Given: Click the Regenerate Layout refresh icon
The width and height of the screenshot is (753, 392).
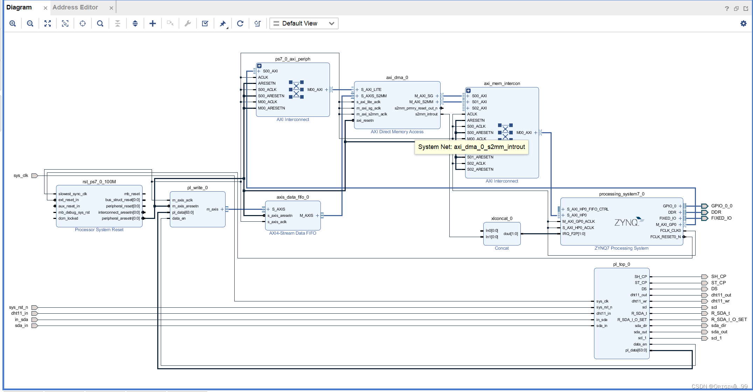Looking at the screenshot, I should (x=240, y=23).
